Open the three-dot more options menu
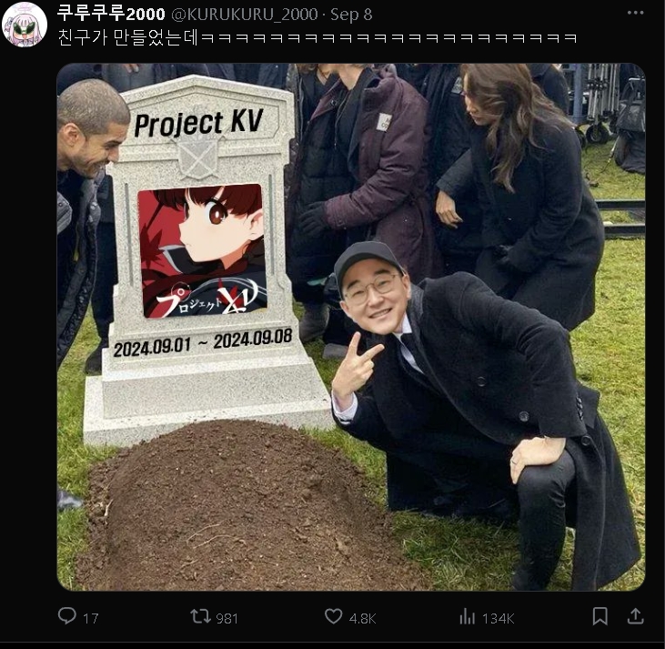The image size is (665, 649). [635, 13]
